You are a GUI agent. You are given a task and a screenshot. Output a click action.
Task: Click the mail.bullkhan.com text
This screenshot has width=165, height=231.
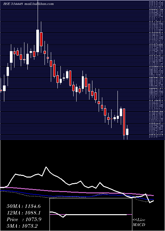coord(39,4)
